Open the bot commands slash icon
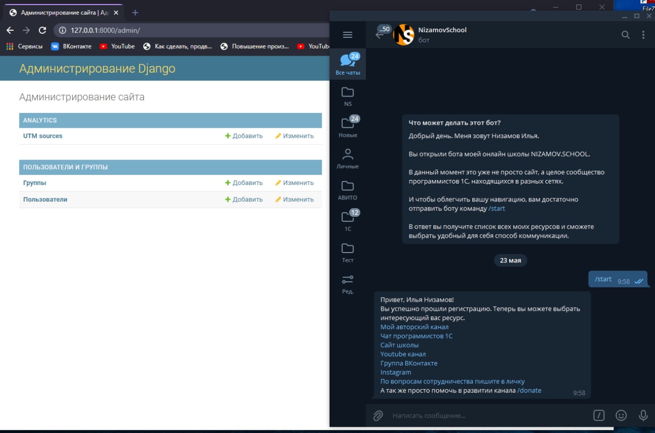655x433 pixels. point(599,416)
